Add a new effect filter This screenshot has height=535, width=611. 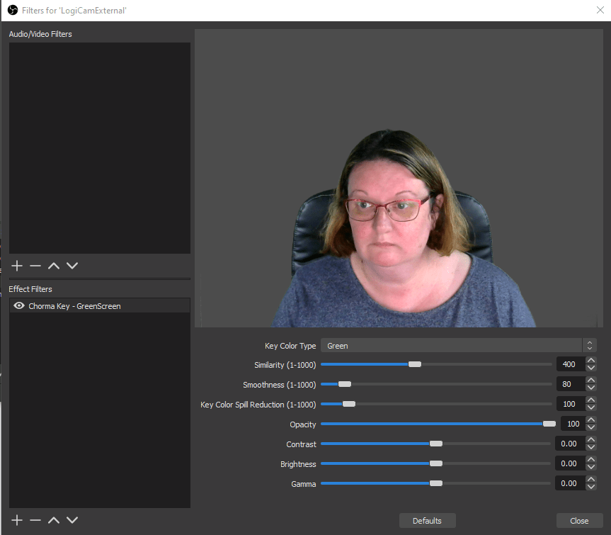17,520
